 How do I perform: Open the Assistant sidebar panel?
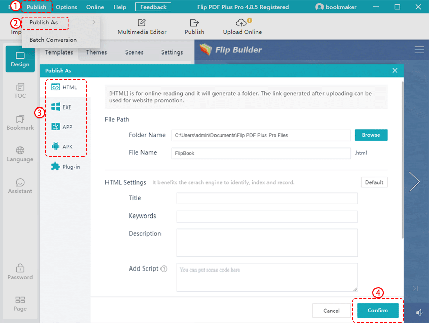[20, 186]
